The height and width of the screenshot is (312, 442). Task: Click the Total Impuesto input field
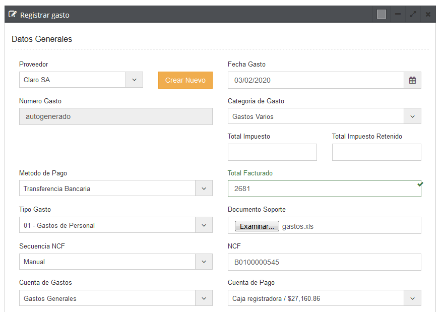[x=272, y=152]
